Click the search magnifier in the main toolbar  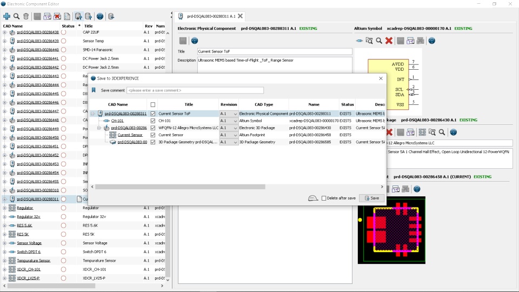16,16
